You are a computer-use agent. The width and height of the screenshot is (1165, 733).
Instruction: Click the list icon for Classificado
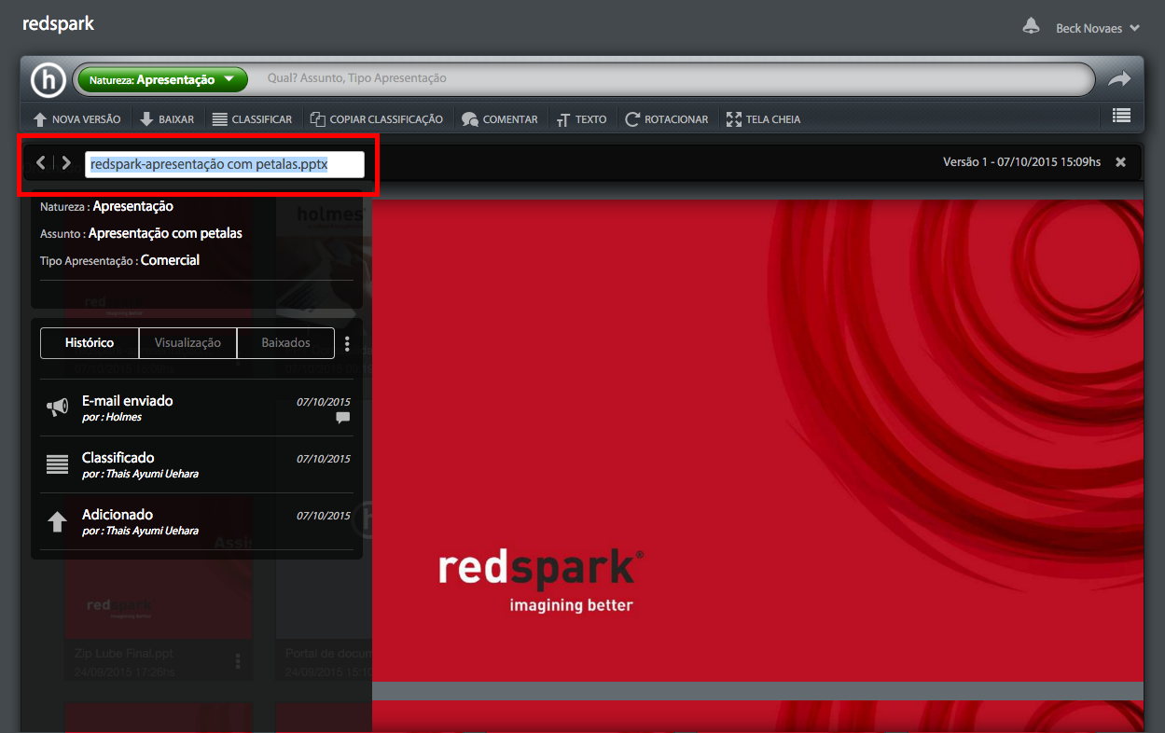coord(58,464)
